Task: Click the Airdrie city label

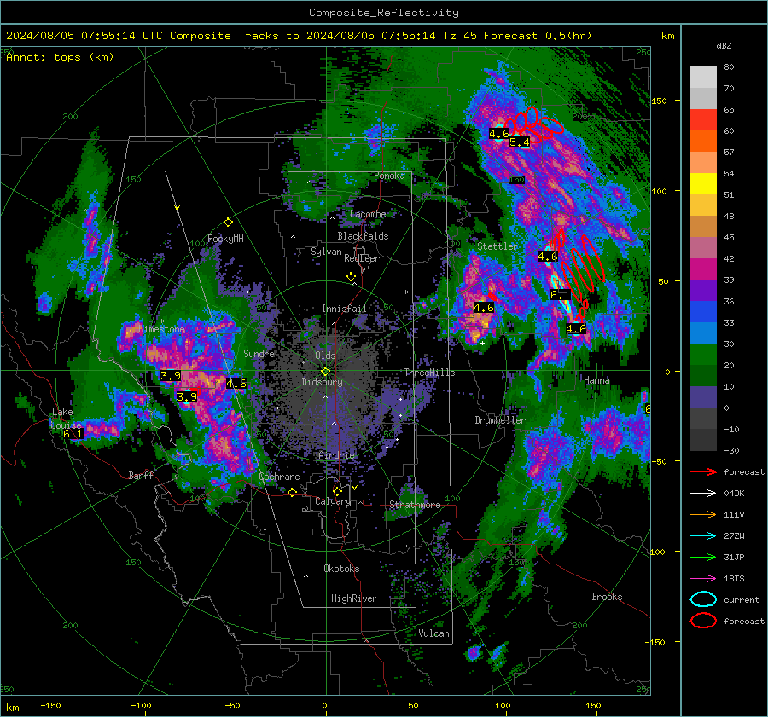Action: point(336,455)
